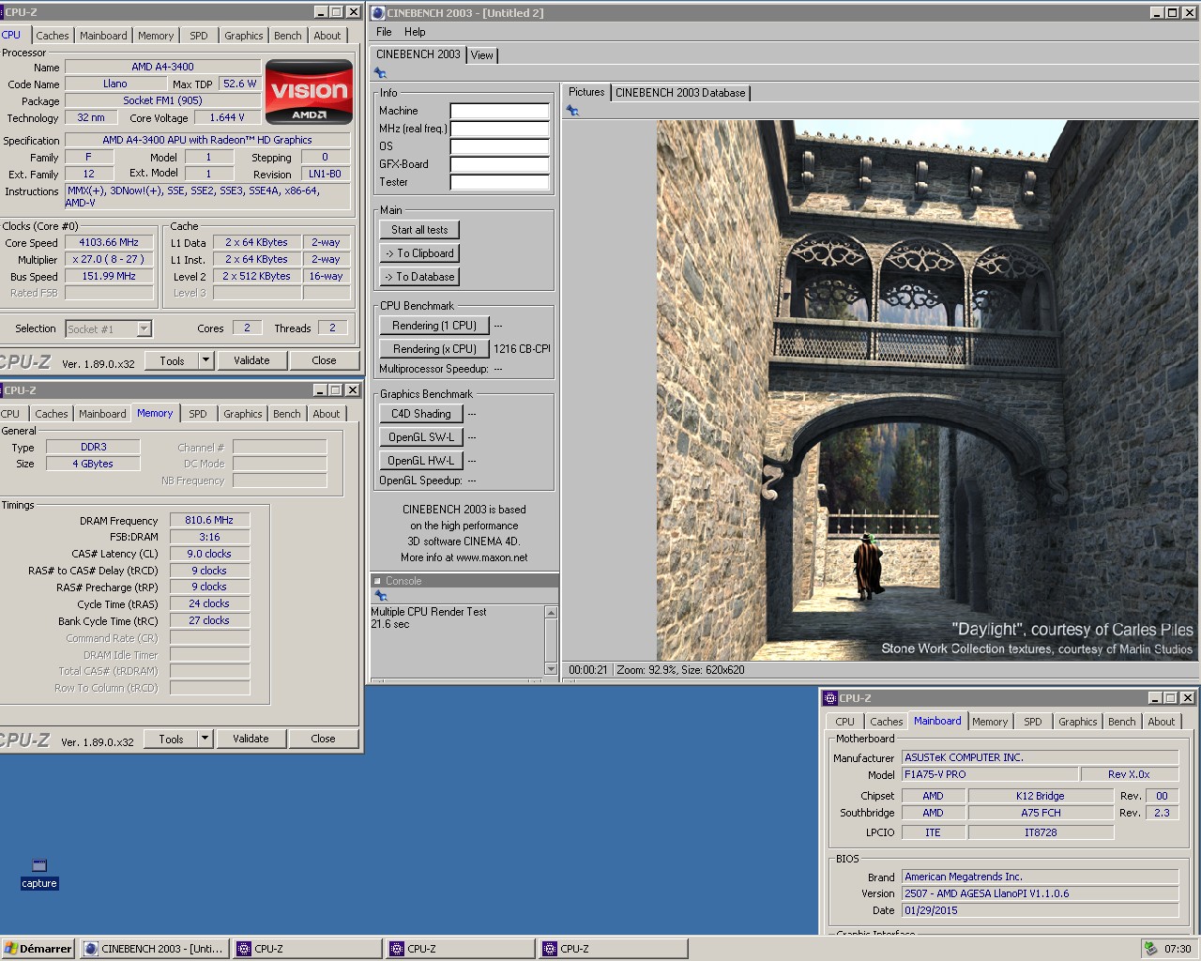Switch to Caches tab in the top CPU-Z window
The height and width of the screenshot is (961, 1201).
pyautogui.click(x=53, y=36)
